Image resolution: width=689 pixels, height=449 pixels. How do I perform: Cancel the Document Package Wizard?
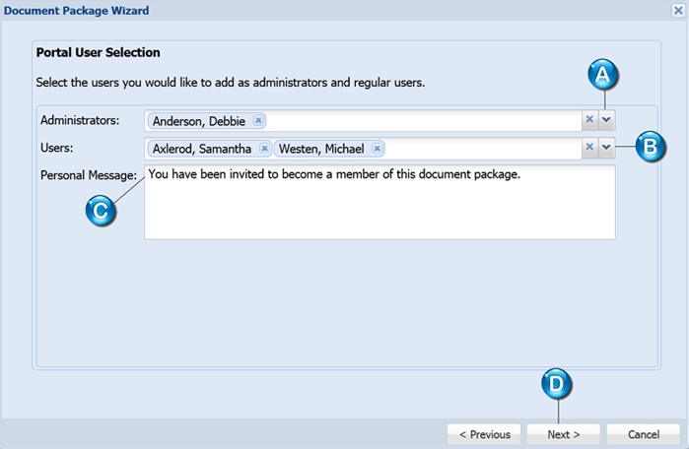pyautogui.click(x=644, y=434)
